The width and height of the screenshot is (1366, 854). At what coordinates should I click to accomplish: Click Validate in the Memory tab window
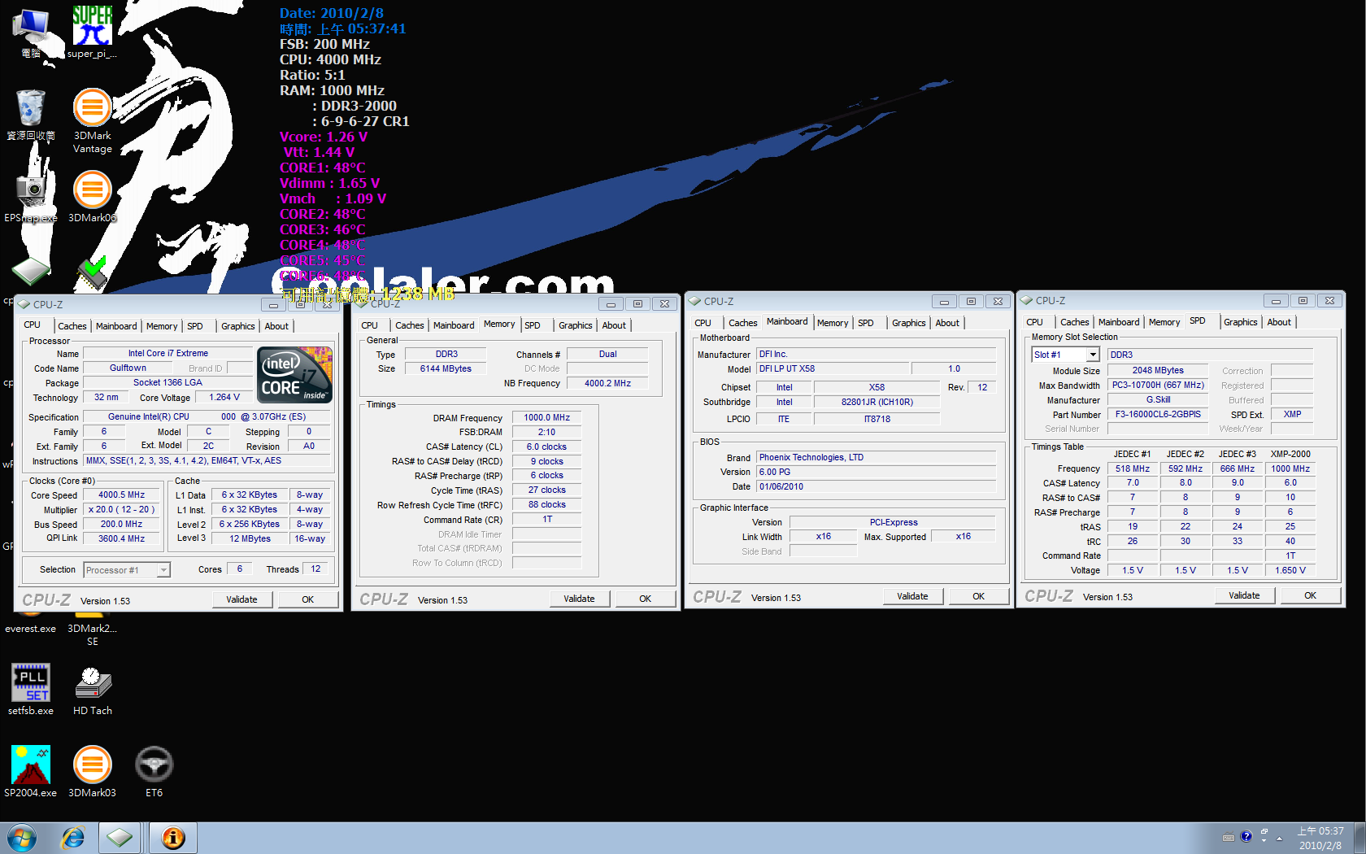(x=579, y=599)
